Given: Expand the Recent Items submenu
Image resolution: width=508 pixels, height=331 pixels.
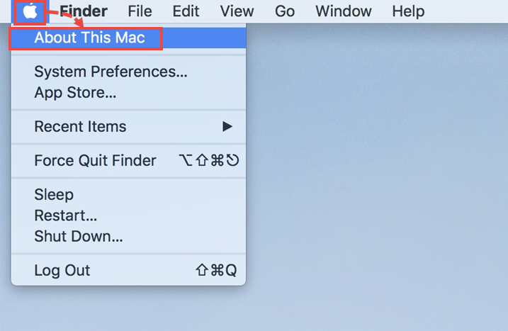Looking at the screenshot, I should (x=129, y=126).
